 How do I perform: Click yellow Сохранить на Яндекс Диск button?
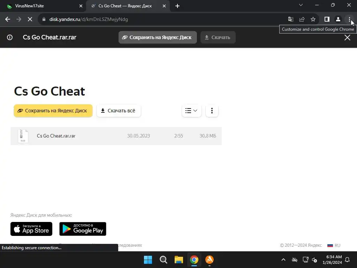pos(53,111)
